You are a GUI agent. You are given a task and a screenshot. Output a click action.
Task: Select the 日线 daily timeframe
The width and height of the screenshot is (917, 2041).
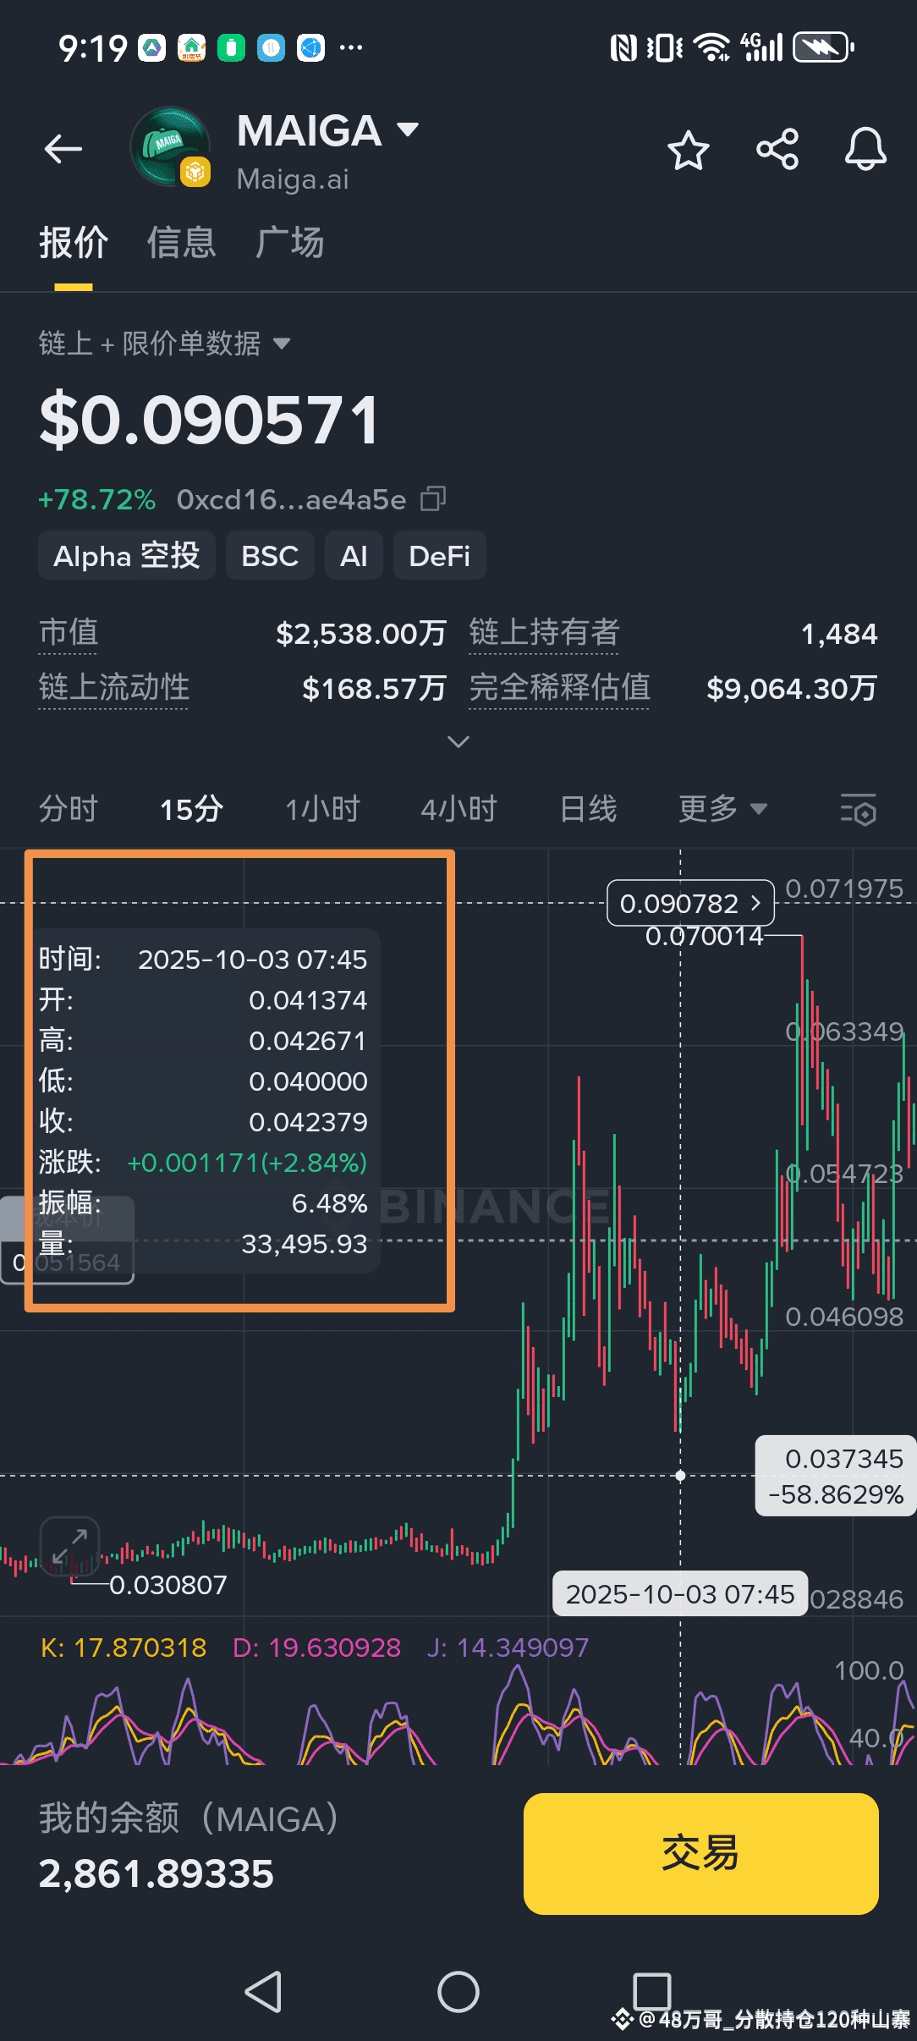pos(588,809)
